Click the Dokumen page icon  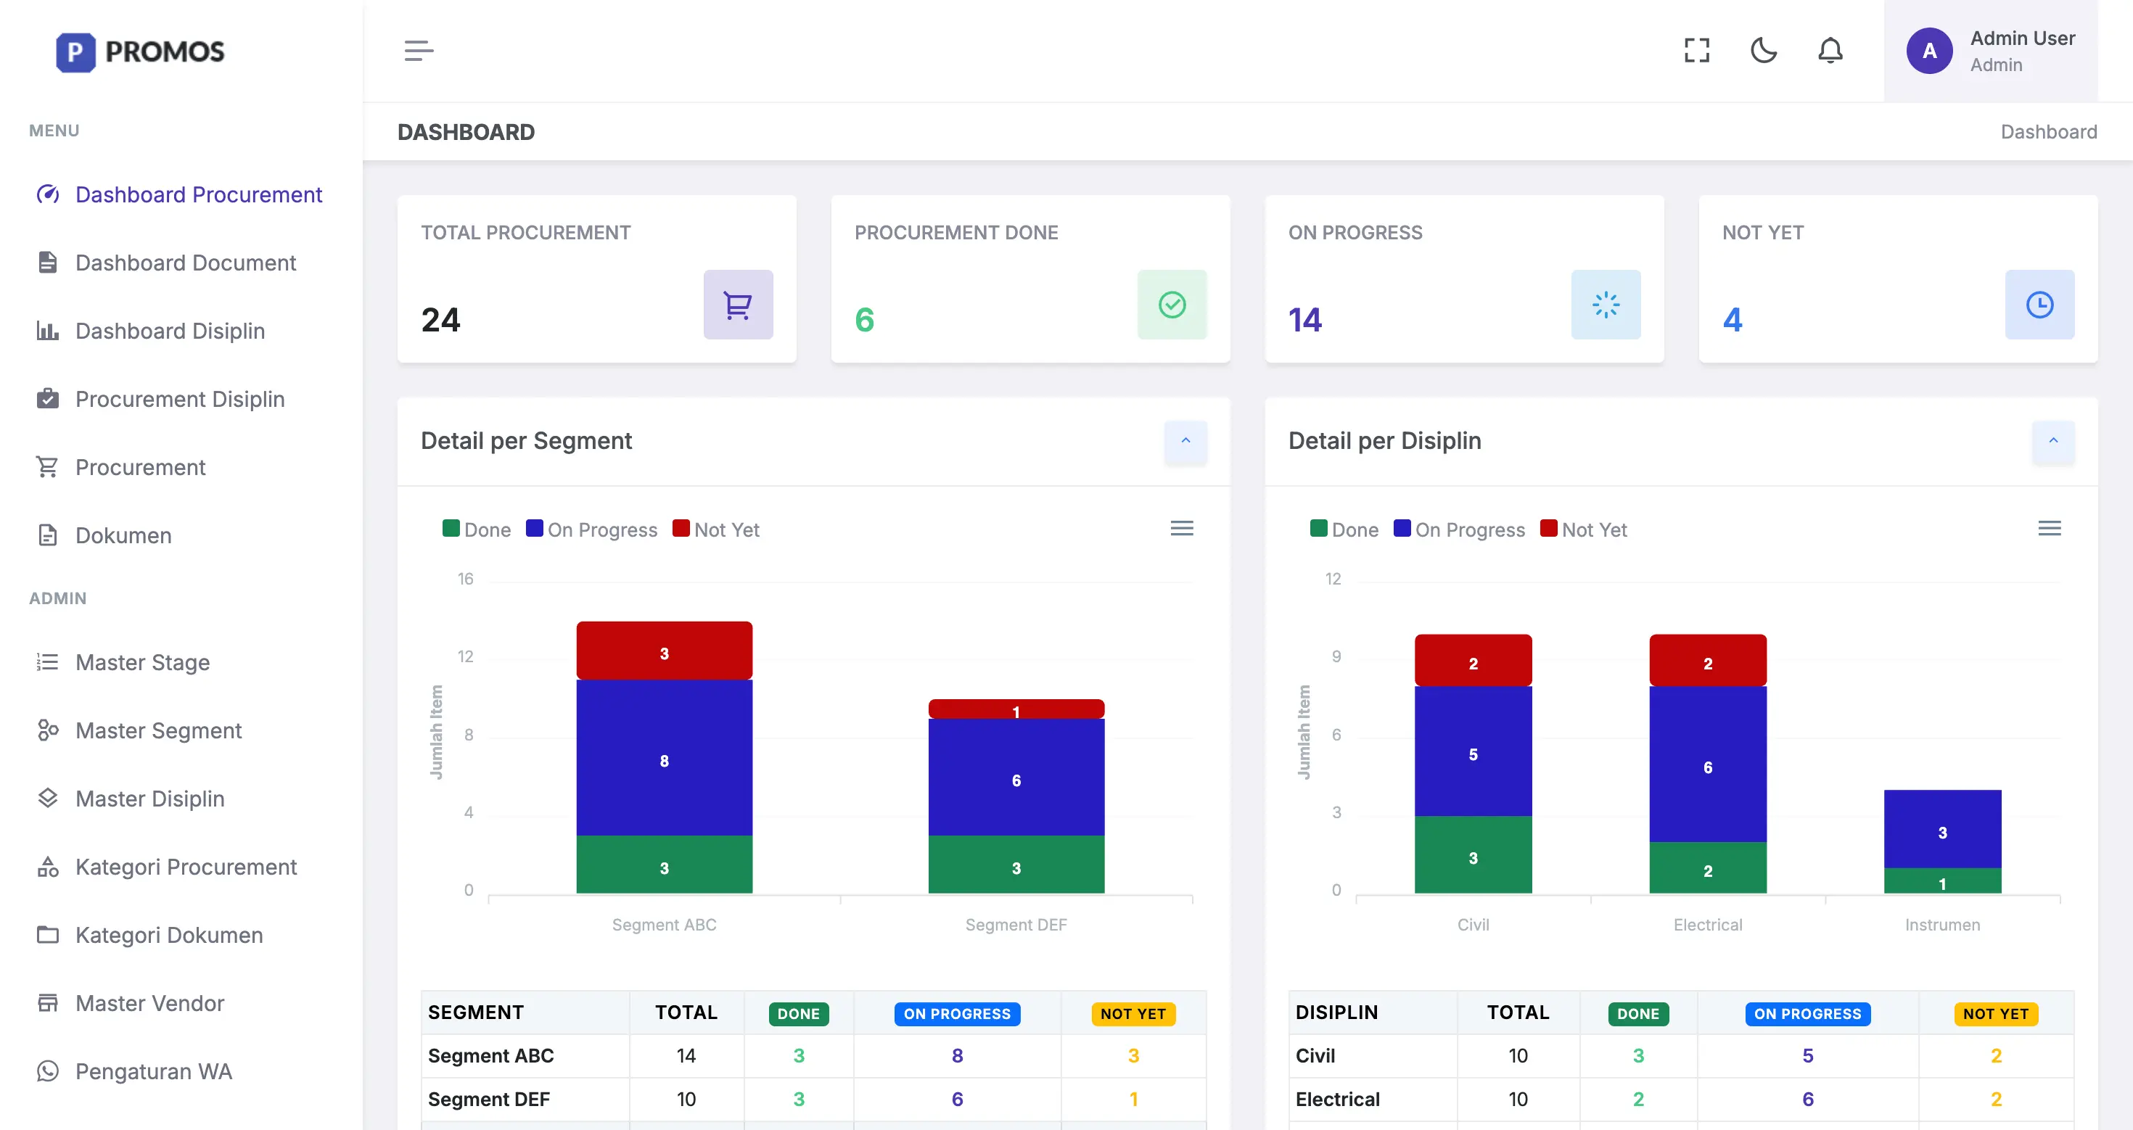pyautogui.click(x=48, y=535)
